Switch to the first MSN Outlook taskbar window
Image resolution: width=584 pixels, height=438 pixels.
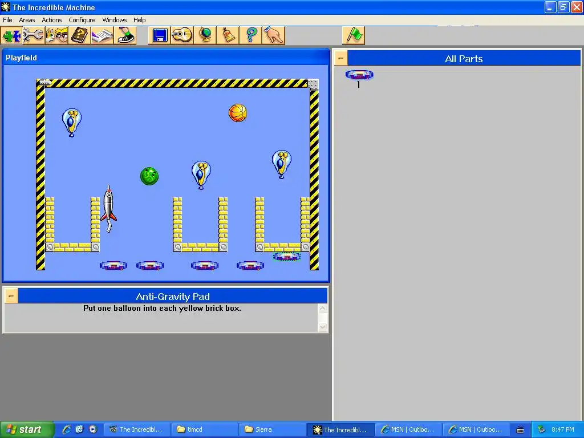(x=408, y=429)
